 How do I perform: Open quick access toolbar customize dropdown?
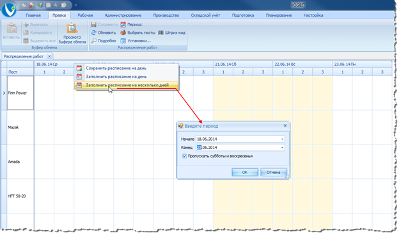pos(75,5)
